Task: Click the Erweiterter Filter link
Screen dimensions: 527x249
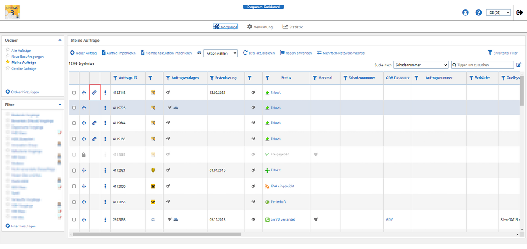Action: pos(503,53)
